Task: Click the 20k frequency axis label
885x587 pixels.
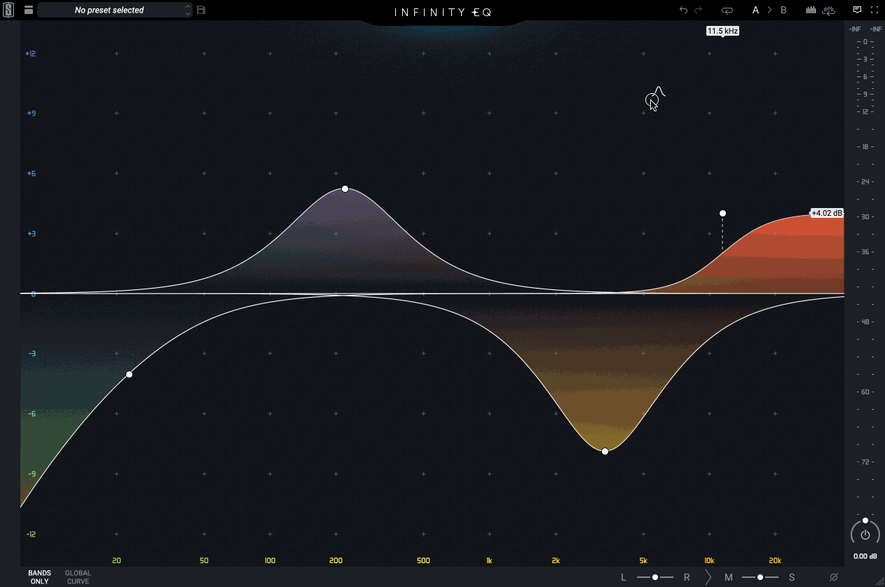Action: pyautogui.click(x=775, y=560)
